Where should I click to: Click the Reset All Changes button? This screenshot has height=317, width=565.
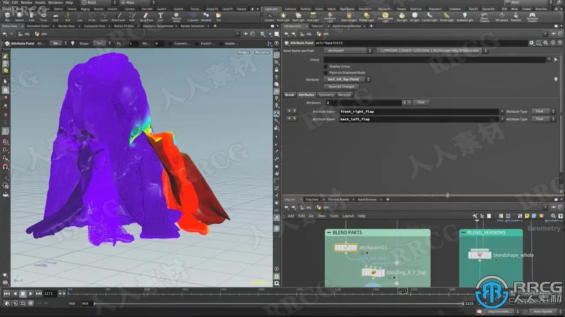pos(341,87)
